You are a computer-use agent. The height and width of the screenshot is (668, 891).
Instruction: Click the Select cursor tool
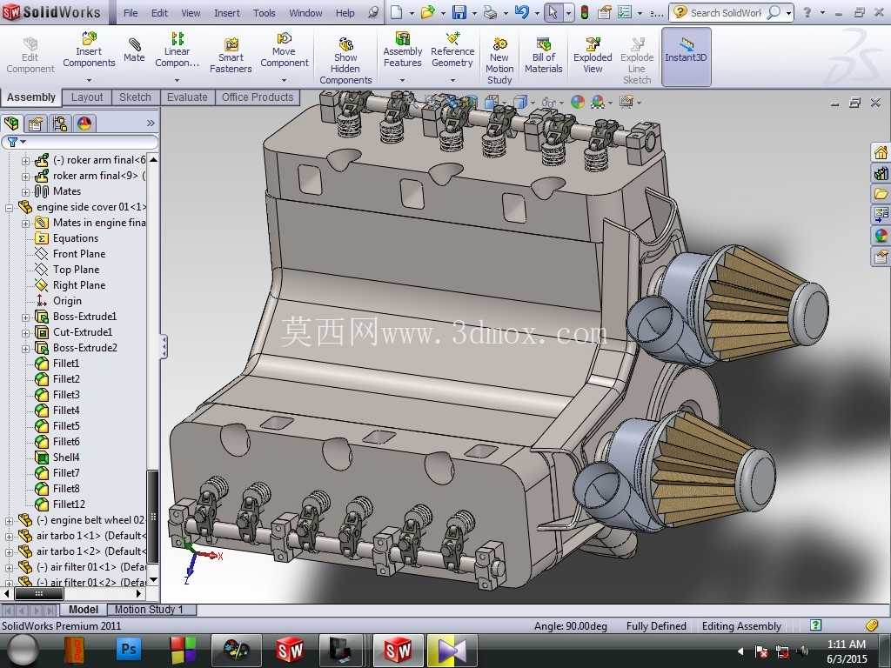553,12
